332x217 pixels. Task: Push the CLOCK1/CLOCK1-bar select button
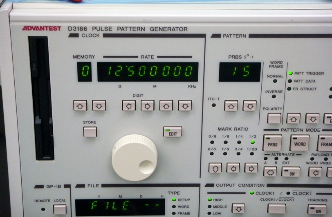276,209
